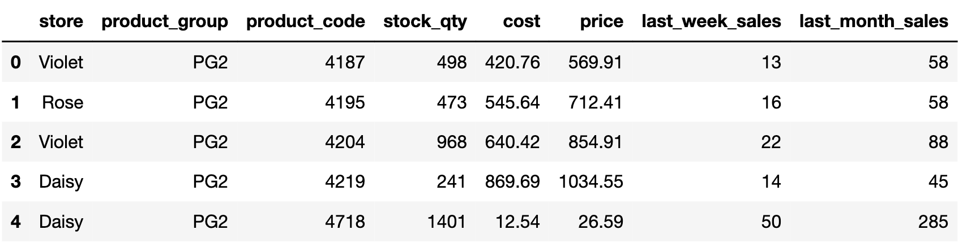Select the price value 26.59

coord(600,222)
